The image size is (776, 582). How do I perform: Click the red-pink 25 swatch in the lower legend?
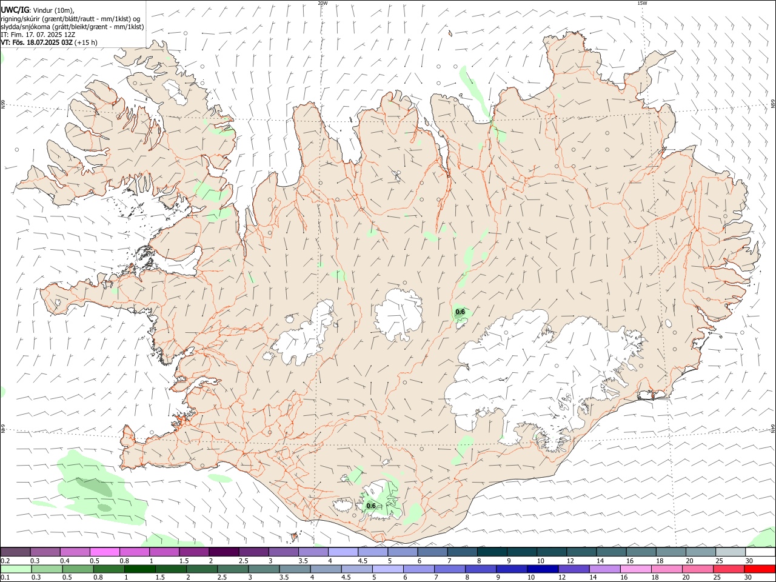point(729,569)
